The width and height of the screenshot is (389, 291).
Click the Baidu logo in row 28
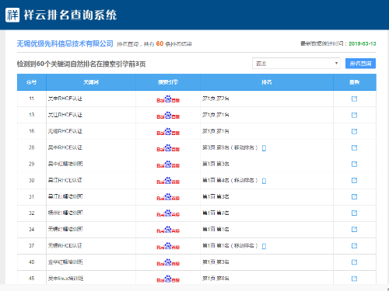click(x=168, y=148)
